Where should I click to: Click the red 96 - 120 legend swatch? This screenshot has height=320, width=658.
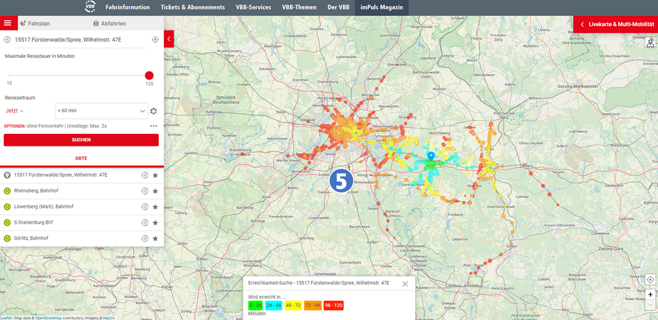click(334, 305)
